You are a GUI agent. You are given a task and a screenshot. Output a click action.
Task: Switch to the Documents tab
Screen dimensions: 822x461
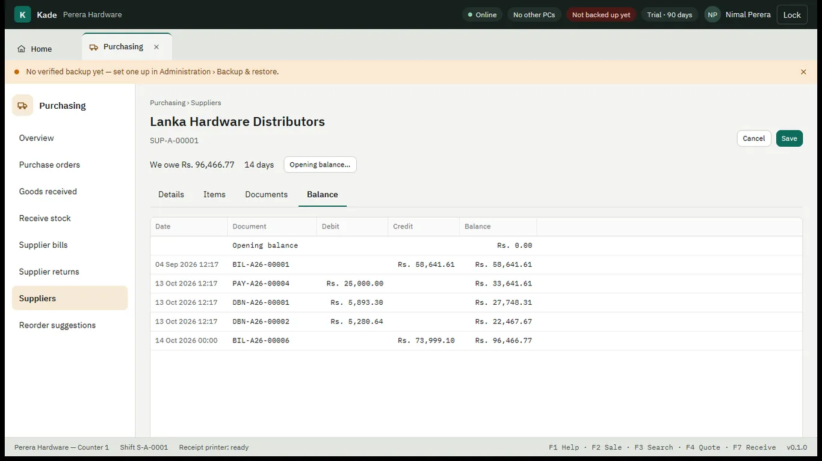coord(266,194)
